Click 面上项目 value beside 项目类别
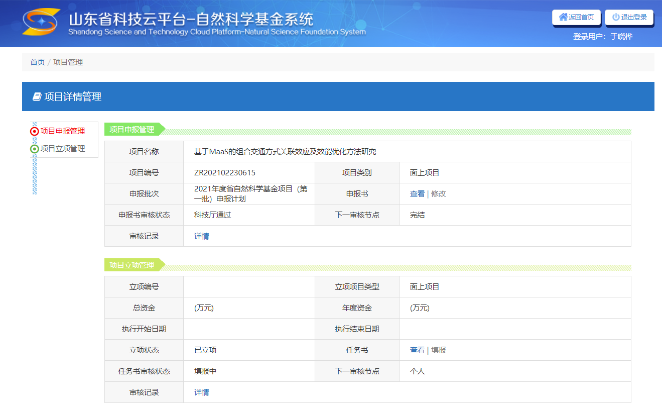The image size is (662, 408). [425, 173]
